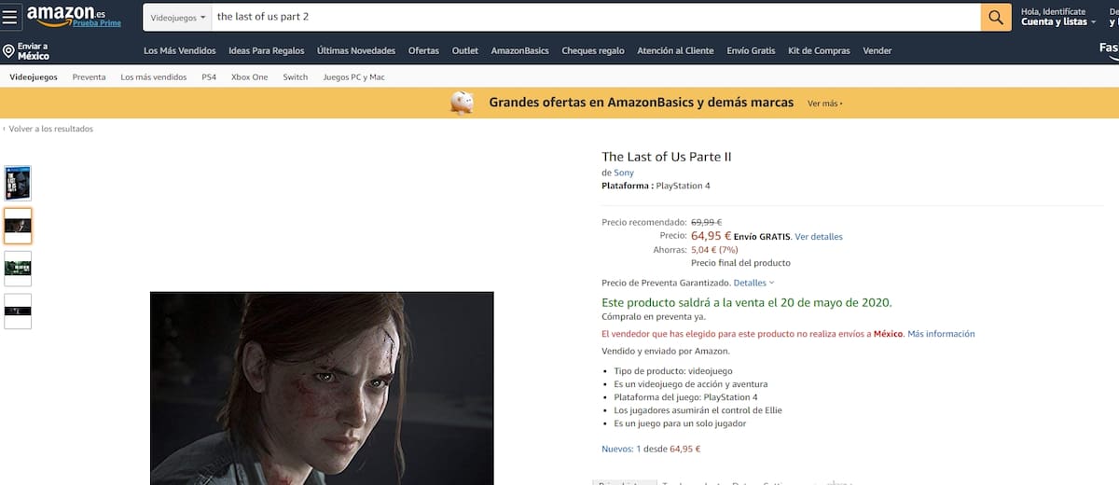Click the search box with 'the last of us part 2'
The height and width of the screenshot is (485, 1119).
pos(596,17)
